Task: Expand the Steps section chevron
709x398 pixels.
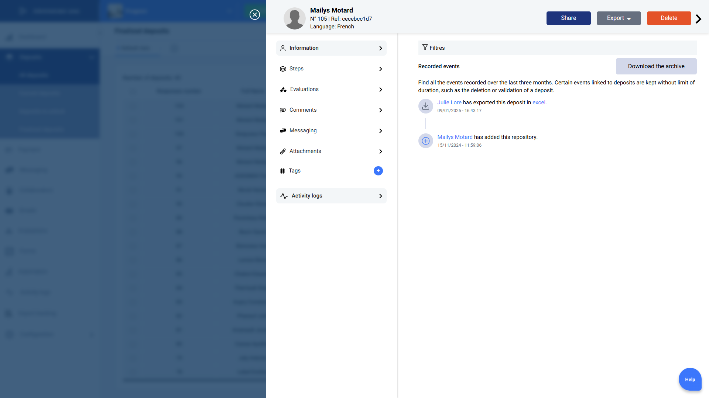Action: [380, 69]
